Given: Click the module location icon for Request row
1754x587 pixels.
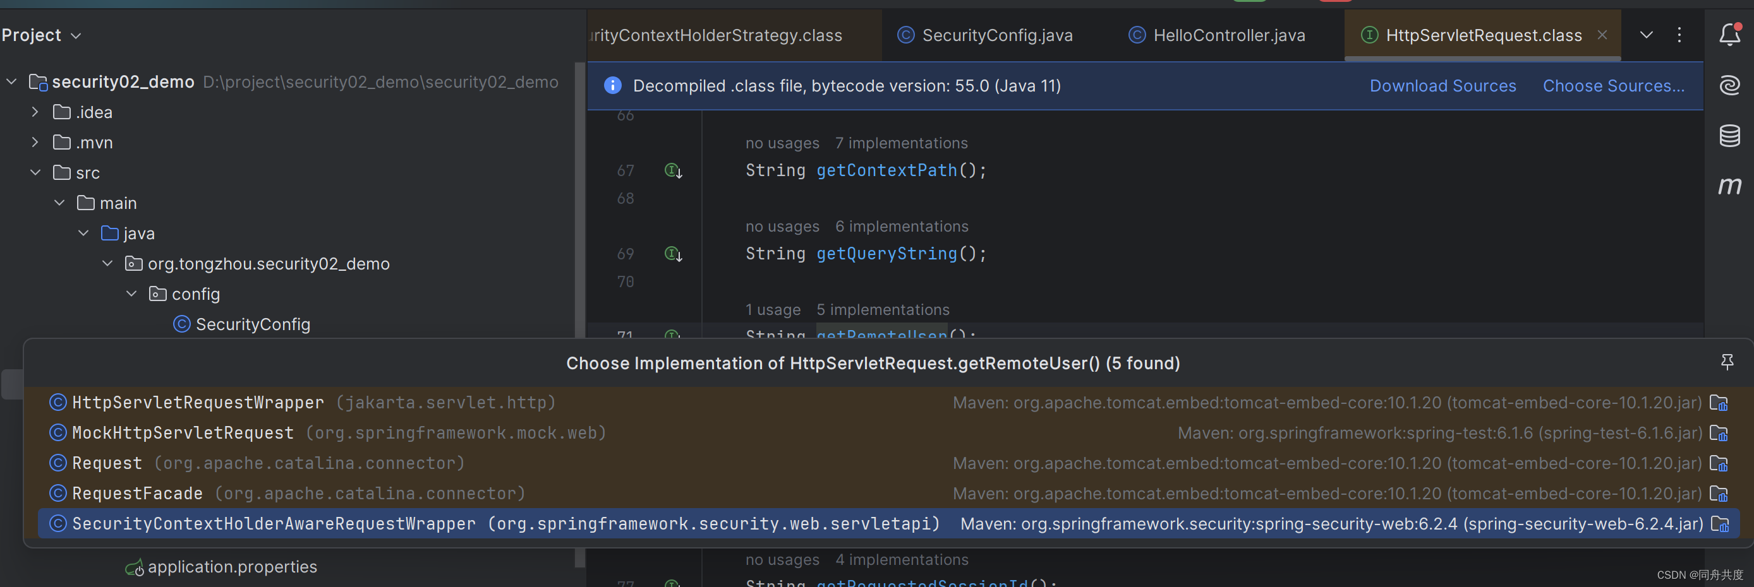Looking at the screenshot, I should [x=1719, y=464].
